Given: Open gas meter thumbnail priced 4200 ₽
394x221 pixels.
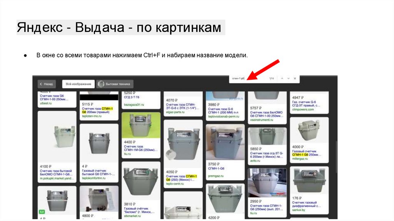Looking at the screenshot, I should tap(225, 199).
